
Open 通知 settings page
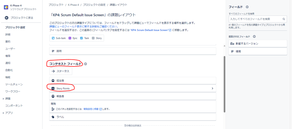tap(8, 63)
